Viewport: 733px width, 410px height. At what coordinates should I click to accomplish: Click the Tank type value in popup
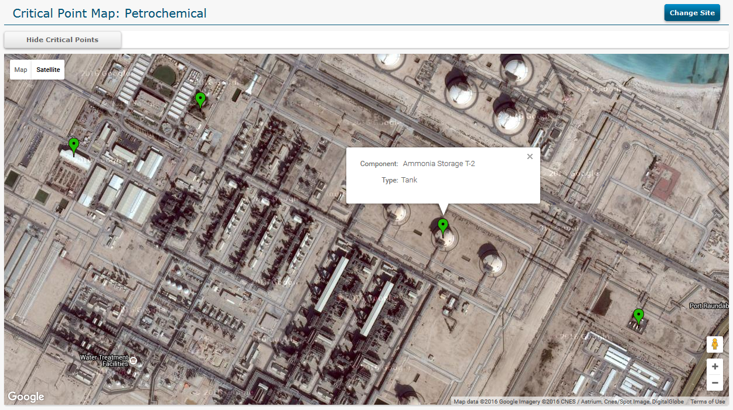pyautogui.click(x=409, y=180)
